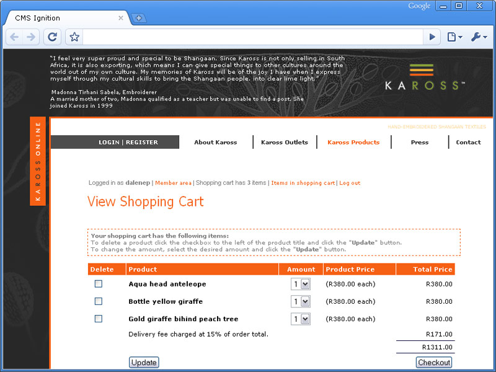
Task: Follow the Items in shopping cart link
Action: click(x=303, y=183)
